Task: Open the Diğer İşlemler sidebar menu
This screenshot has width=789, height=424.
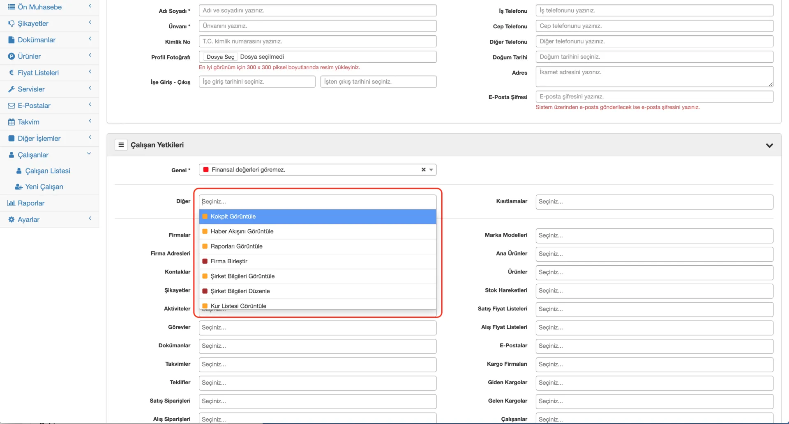Action: point(39,138)
